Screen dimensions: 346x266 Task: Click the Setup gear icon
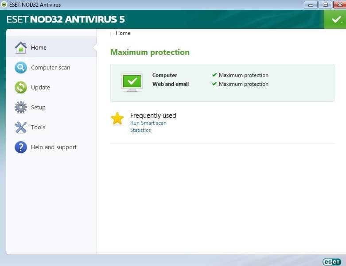21,107
